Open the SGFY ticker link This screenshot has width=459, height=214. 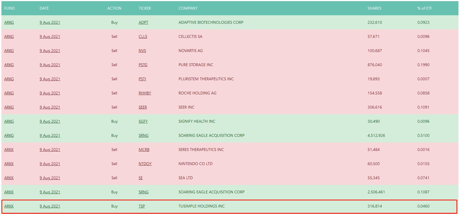click(143, 121)
